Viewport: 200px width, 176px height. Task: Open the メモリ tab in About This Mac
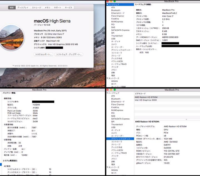click(47, 8)
